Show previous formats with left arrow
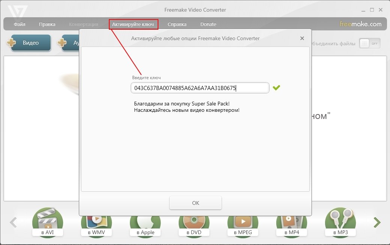This screenshot has height=245, width=390. pos(14,222)
